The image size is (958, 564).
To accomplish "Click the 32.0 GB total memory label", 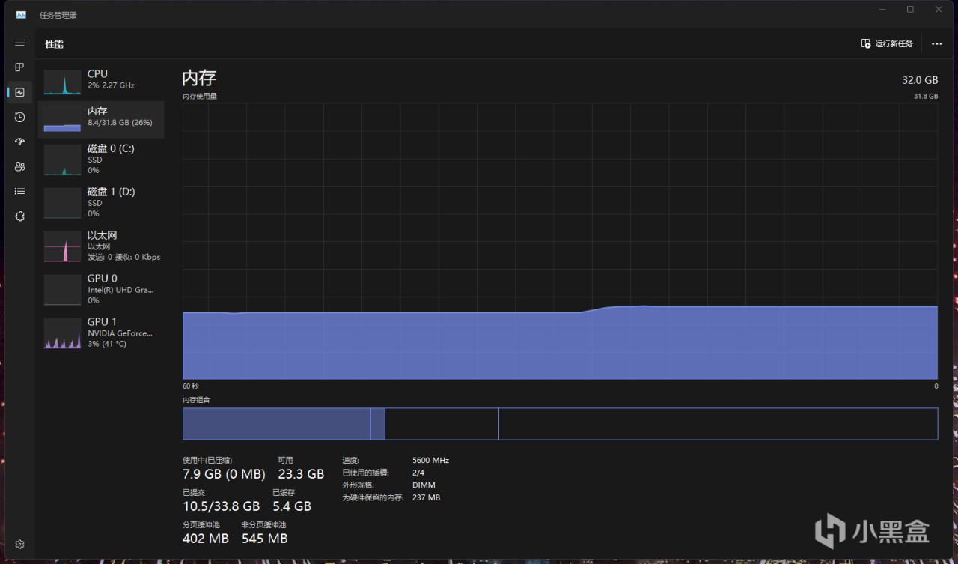I will tap(920, 79).
